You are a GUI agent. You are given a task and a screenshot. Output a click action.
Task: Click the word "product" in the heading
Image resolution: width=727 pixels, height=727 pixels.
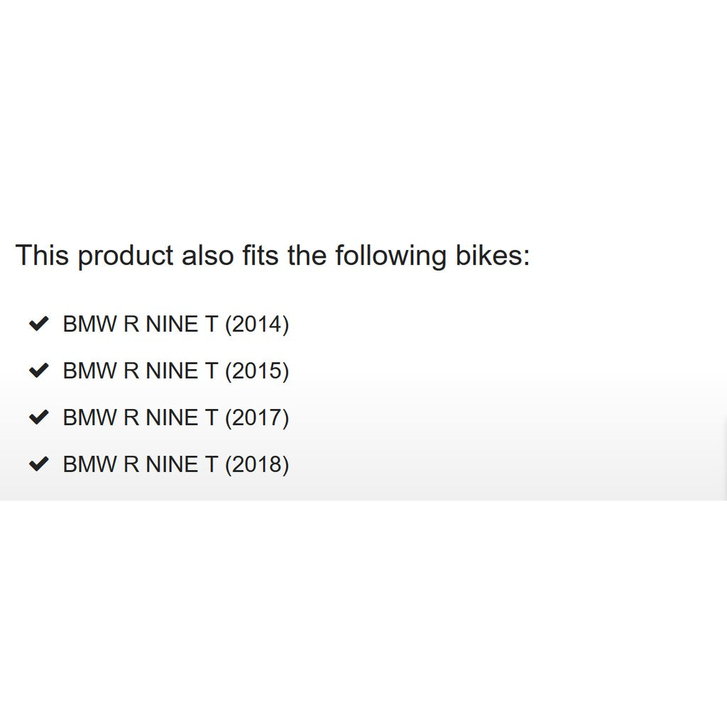click(125, 256)
